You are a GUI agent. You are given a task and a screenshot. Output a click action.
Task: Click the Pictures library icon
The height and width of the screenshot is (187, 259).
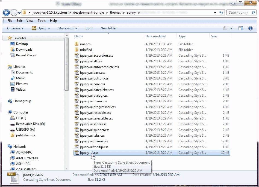click(x=13, y=84)
